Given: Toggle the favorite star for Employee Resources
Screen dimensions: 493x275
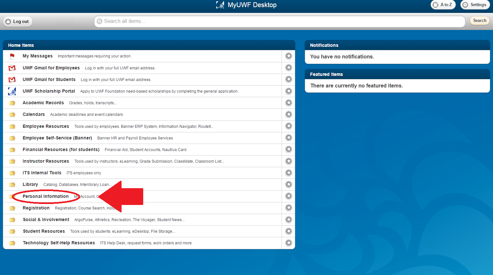Looking at the screenshot, I should click(x=289, y=126).
